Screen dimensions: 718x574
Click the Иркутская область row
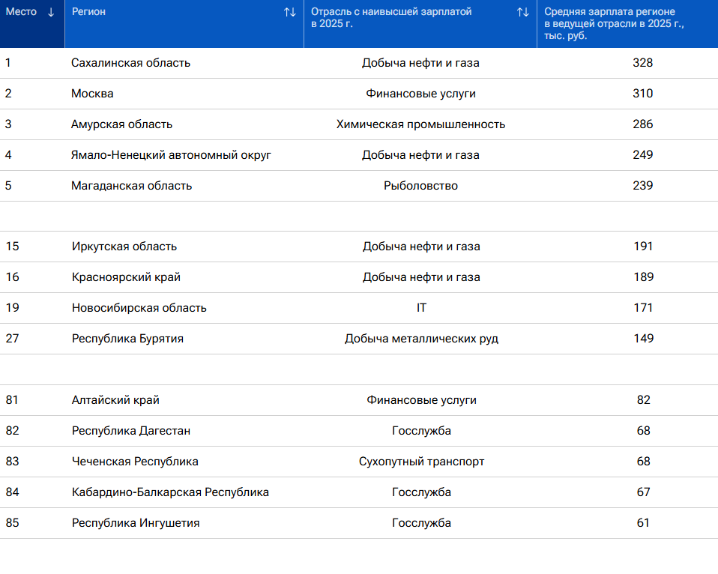pyautogui.click(x=124, y=247)
